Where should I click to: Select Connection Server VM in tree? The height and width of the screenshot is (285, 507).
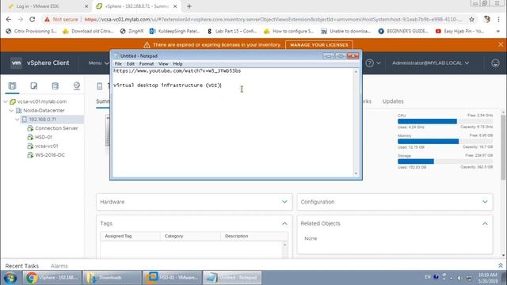pos(56,128)
